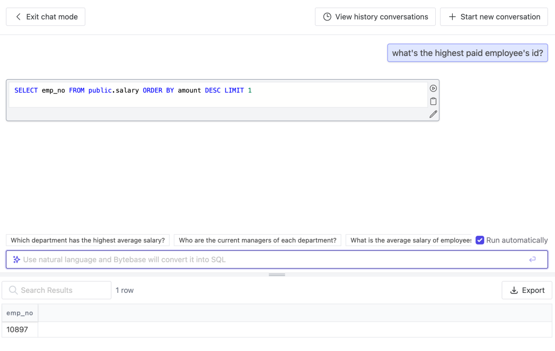Click the back chevron to exit chat
The height and width of the screenshot is (351, 555).
coord(18,17)
